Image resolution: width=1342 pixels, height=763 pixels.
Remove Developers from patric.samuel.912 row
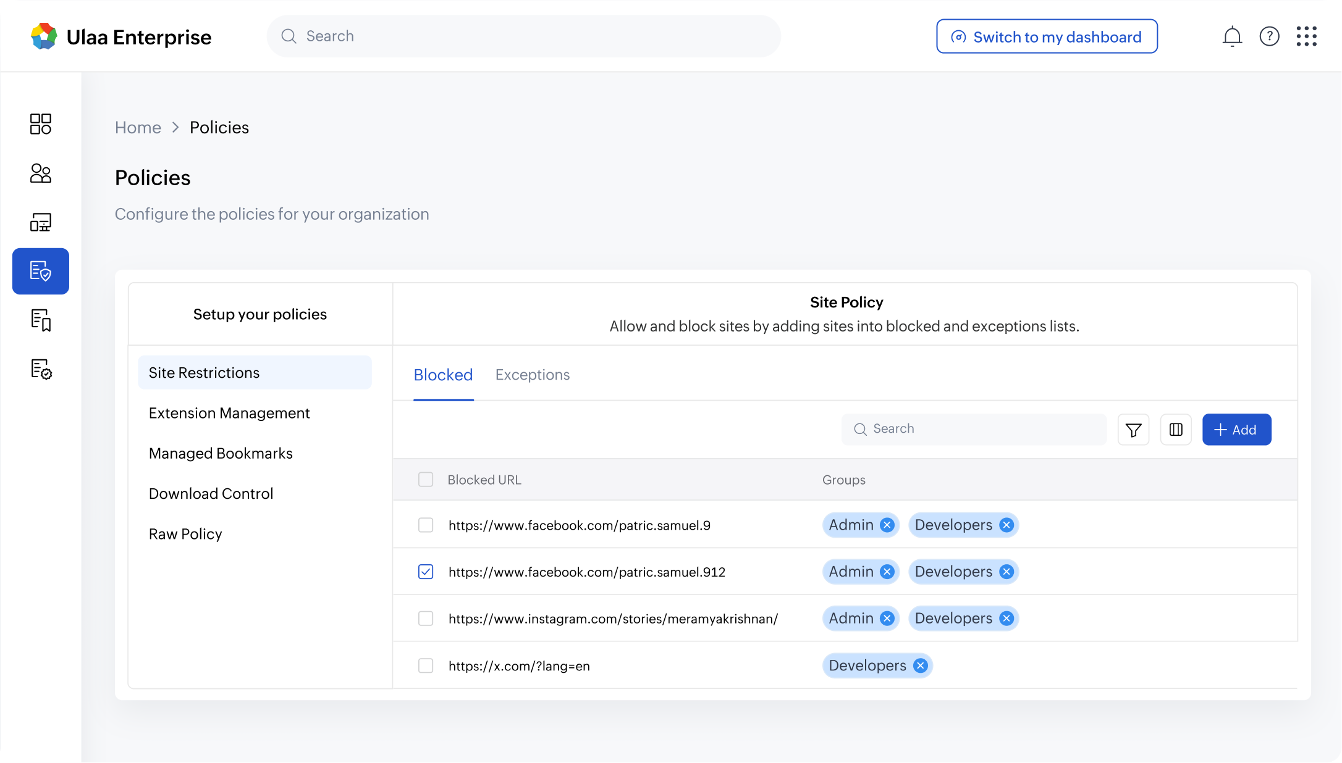[x=1006, y=572]
